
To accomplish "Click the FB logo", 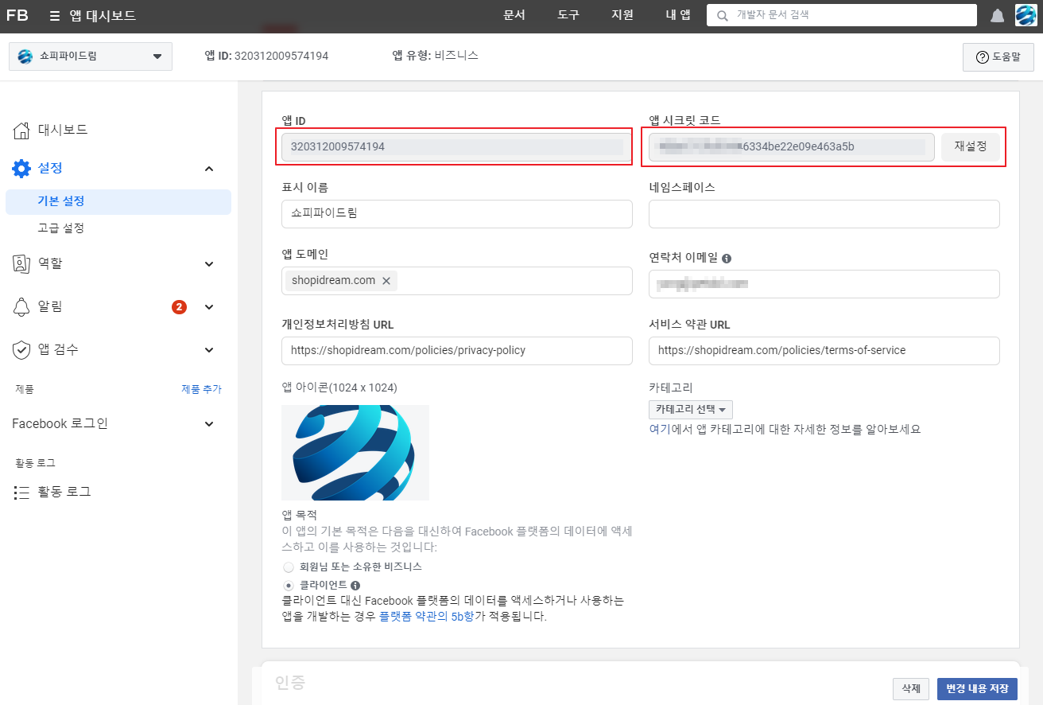I will coord(17,16).
